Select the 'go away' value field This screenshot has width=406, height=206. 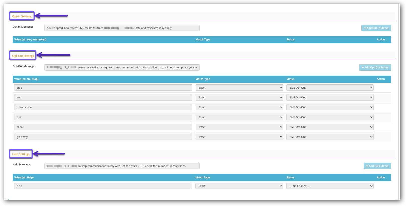[103, 137]
